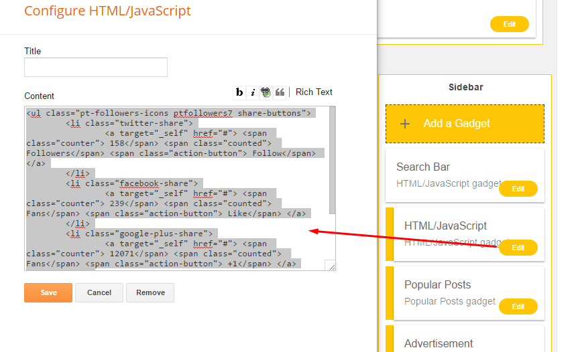578x352 pixels.
Task: Click the Edit button above the Sidebar section
Action: click(x=510, y=24)
